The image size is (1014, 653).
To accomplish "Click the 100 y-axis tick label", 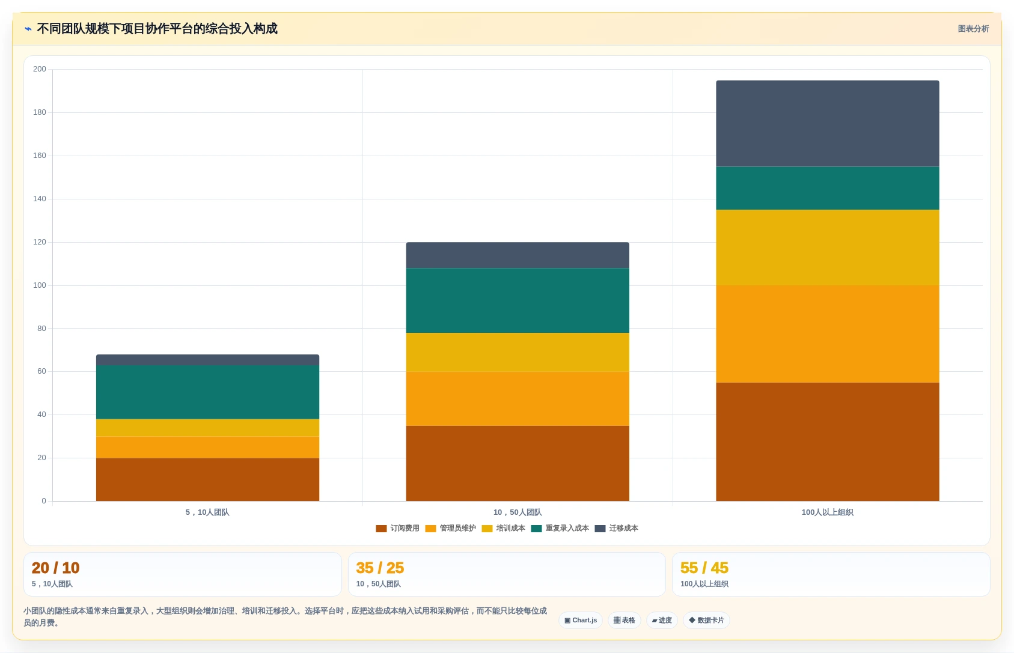I will [x=40, y=285].
